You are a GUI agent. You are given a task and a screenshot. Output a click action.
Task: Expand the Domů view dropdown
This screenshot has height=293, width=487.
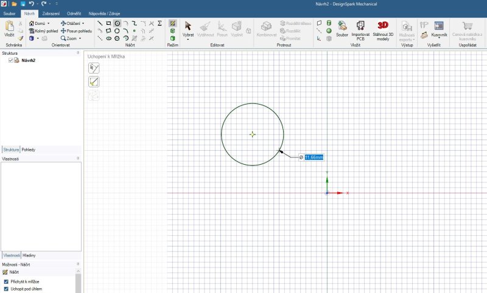[x=49, y=23]
